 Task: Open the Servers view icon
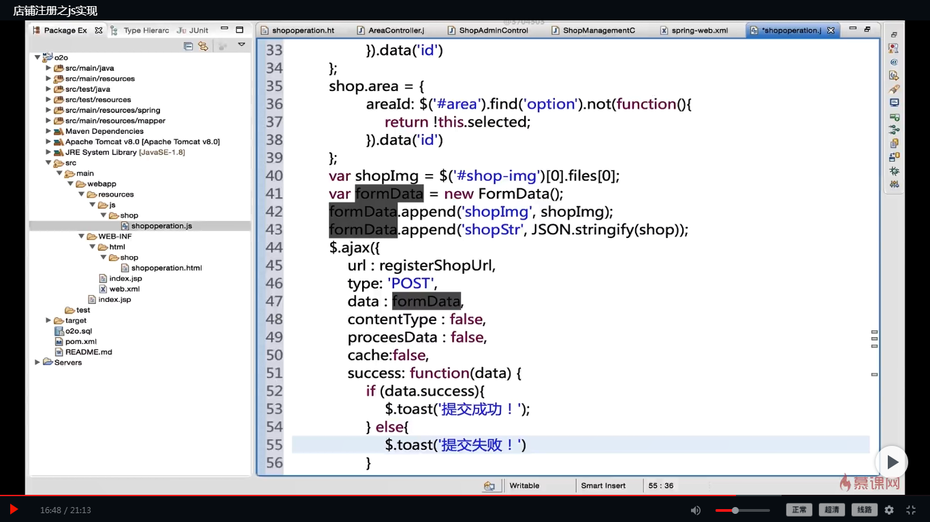point(894,116)
